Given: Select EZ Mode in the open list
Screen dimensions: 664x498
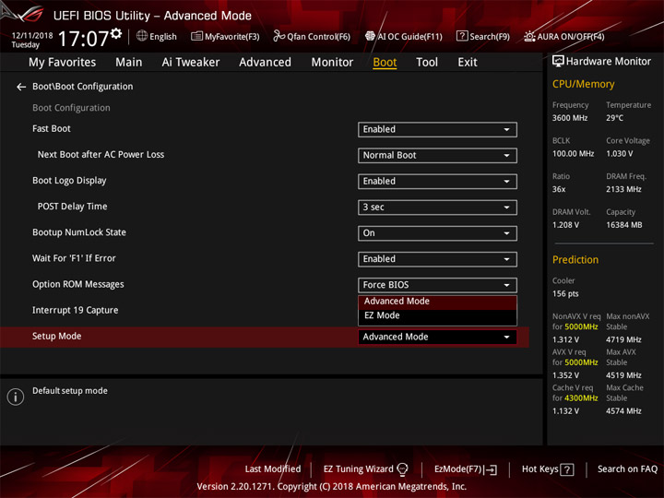Looking at the screenshot, I should point(437,315).
